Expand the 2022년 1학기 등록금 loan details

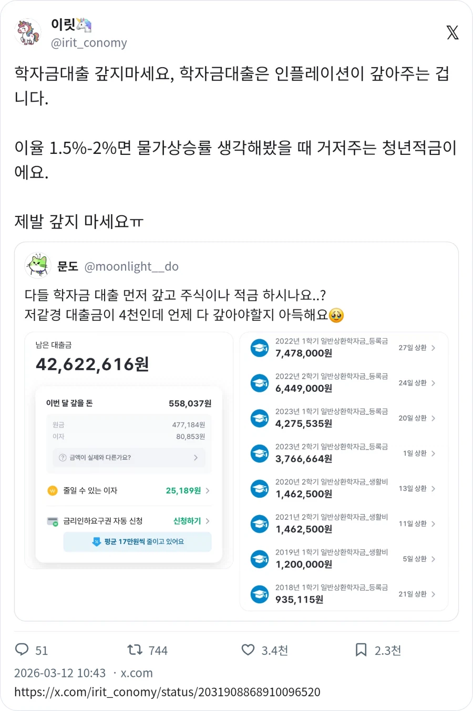tap(433, 348)
